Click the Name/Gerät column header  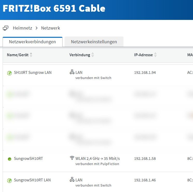click(18, 55)
